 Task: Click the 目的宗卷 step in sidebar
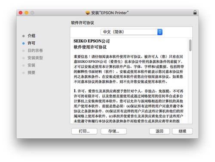pos(35,50)
